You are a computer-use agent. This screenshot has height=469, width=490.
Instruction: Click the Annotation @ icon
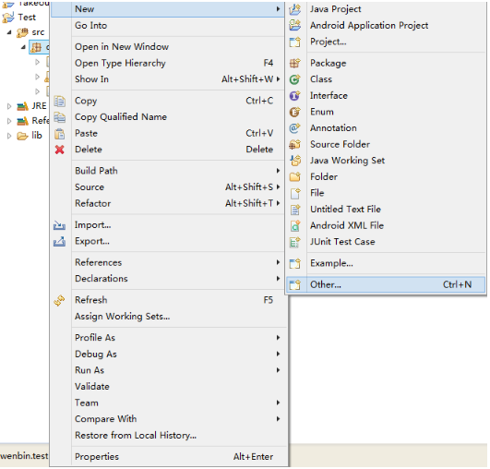coord(295,128)
